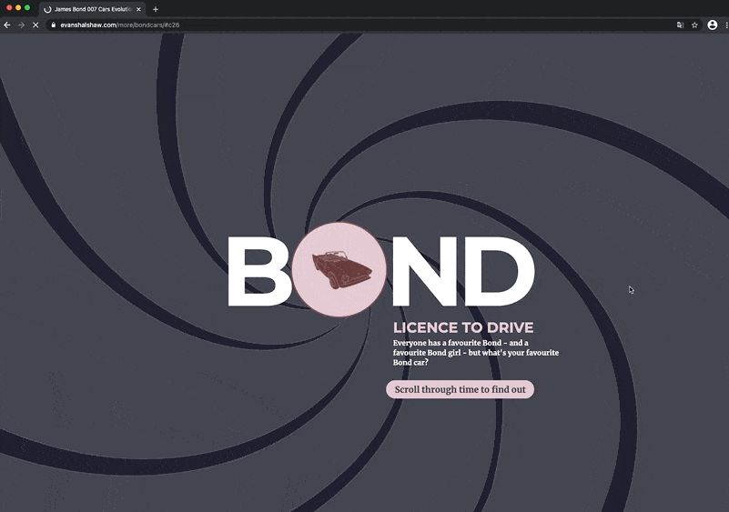Focus the evanshalshaw.com address bar
The width and height of the screenshot is (729, 512).
click(x=362, y=25)
